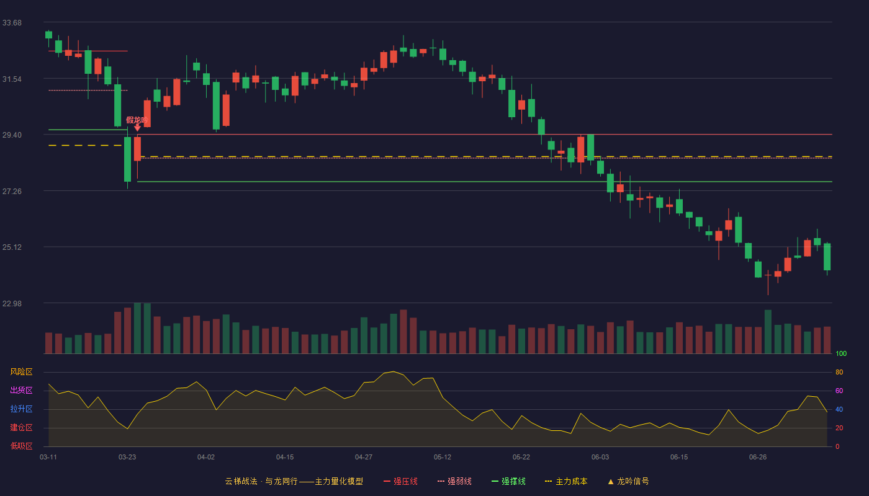This screenshot has width=869, height=496.
Task: Click the 29.40 price axis label
Action: pos(12,135)
